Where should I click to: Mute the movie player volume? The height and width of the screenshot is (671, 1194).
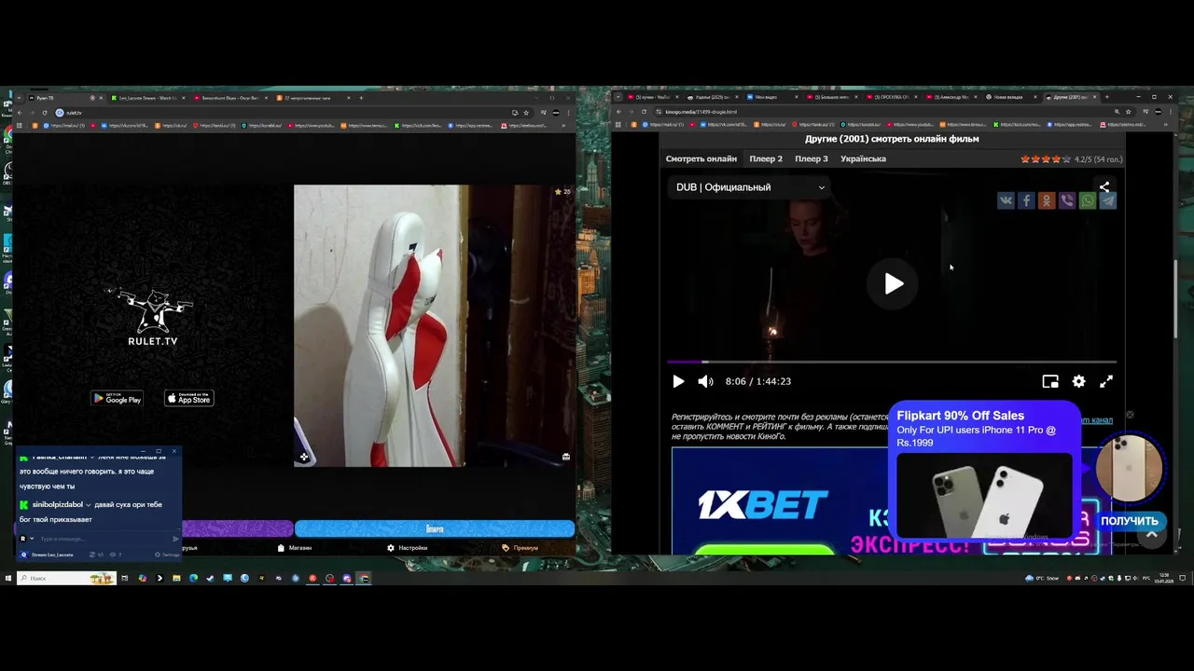coord(705,381)
